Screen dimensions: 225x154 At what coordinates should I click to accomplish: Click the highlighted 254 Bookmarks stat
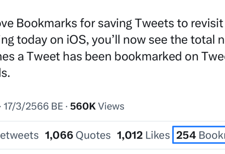(x=199, y=135)
